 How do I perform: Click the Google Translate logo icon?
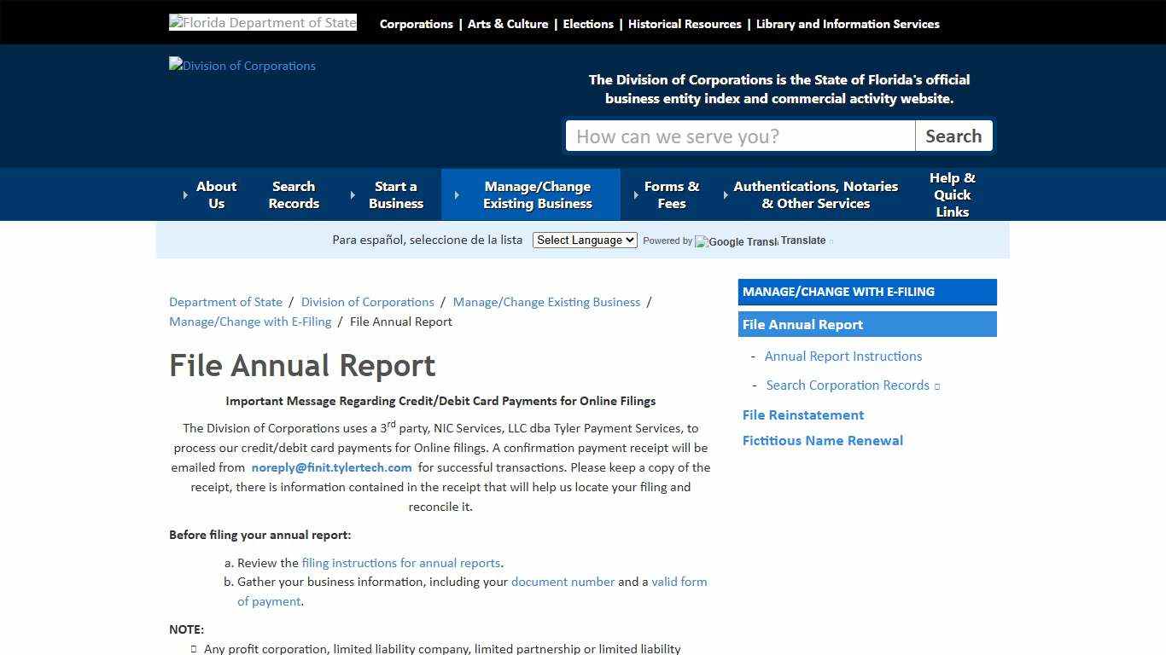(x=735, y=241)
